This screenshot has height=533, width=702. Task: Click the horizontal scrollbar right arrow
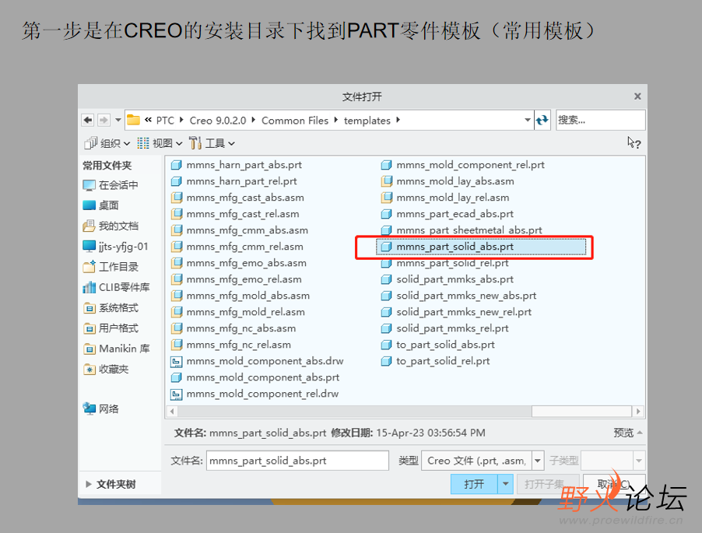(638, 411)
